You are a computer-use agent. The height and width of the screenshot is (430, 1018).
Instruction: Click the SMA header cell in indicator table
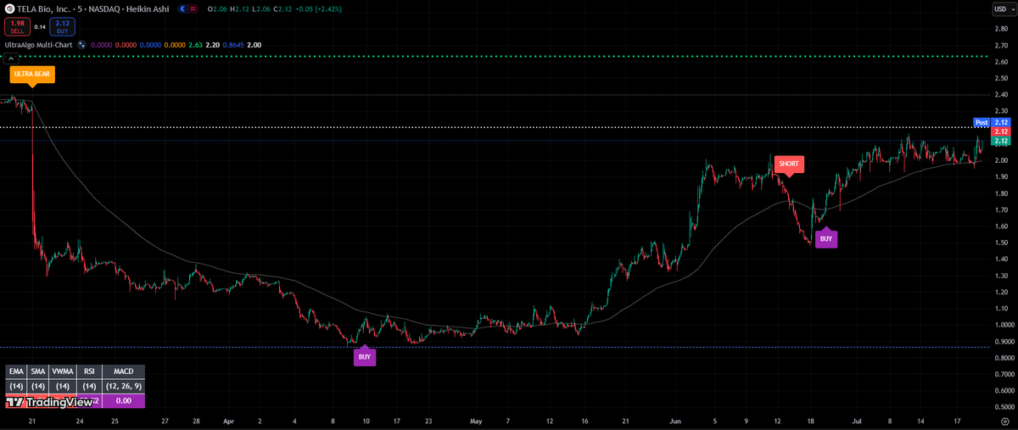37,371
